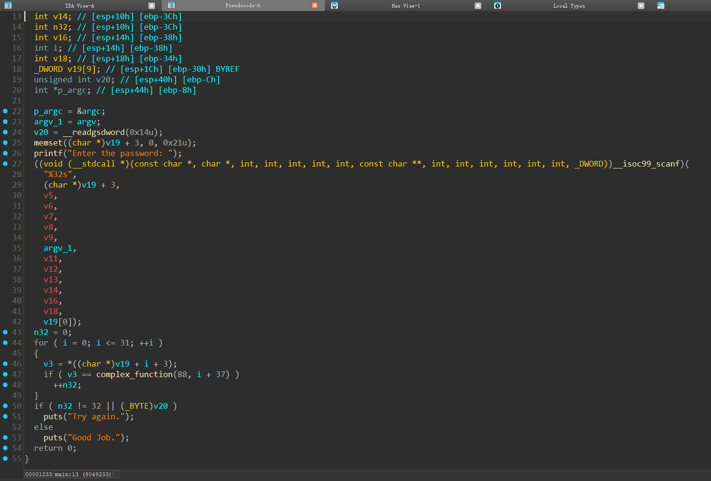This screenshot has width=711, height=481.
Task: Click 0x21u value in memset call
Action: (175, 143)
